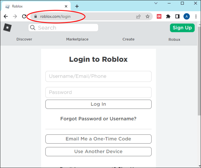
Task: Focus the Roblox Search field
Action: (63, 28)
